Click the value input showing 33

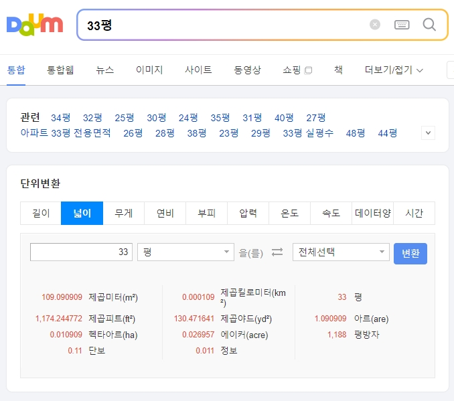[x=82, y=252]
